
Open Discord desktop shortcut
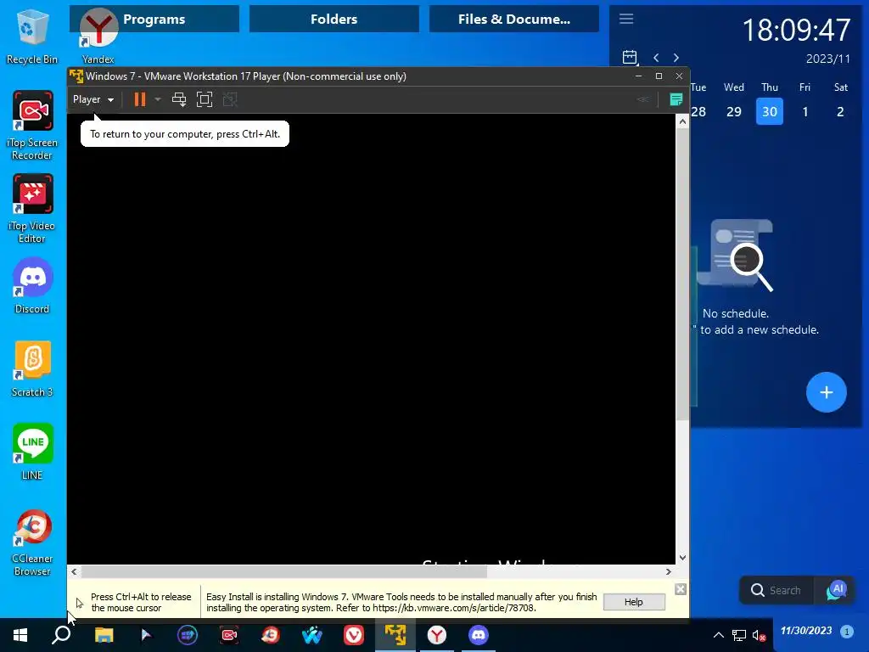pyautogui.click(x=31, y=286)
